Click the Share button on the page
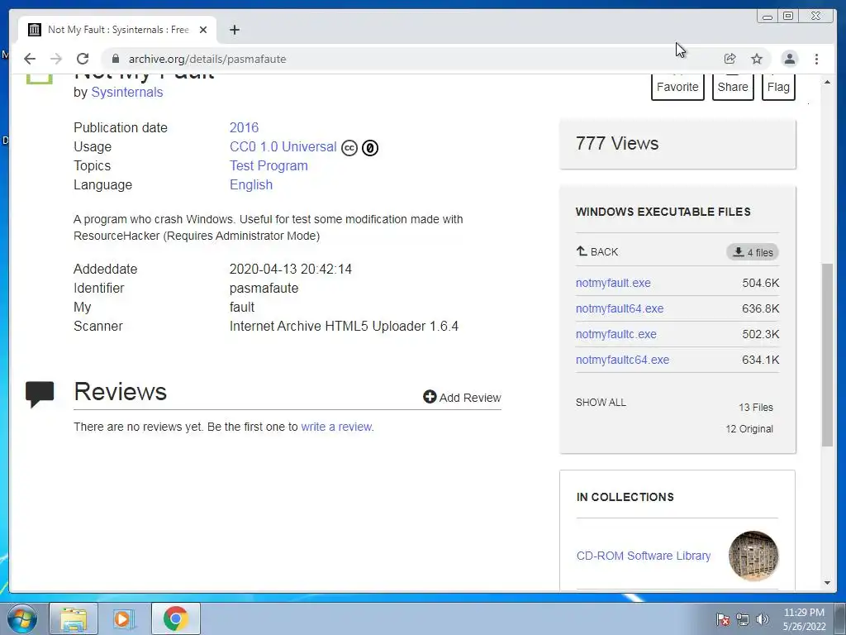Screen dimensions: 846x635 [733, 87]
